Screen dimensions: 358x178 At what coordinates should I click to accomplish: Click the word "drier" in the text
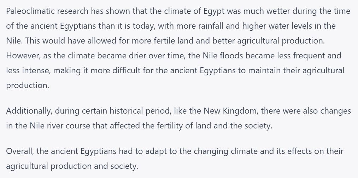pos(137,56)
